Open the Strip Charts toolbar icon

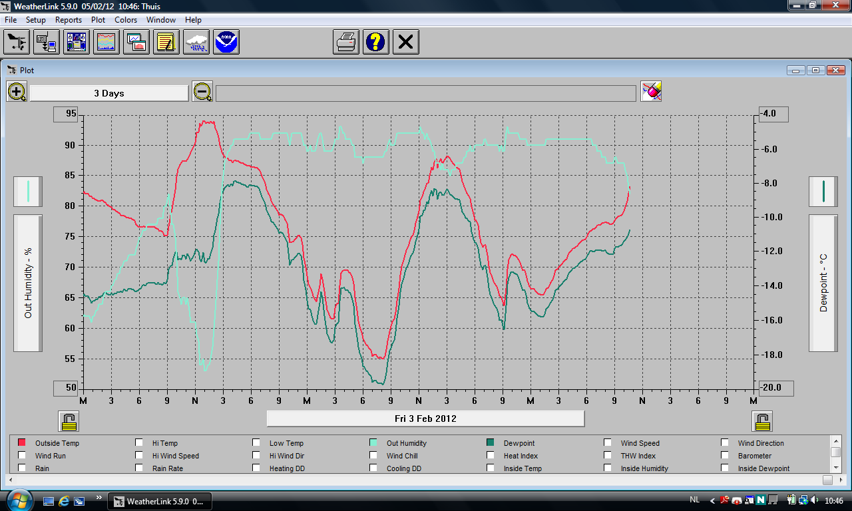pyautogui.click(x=106, y=43)
